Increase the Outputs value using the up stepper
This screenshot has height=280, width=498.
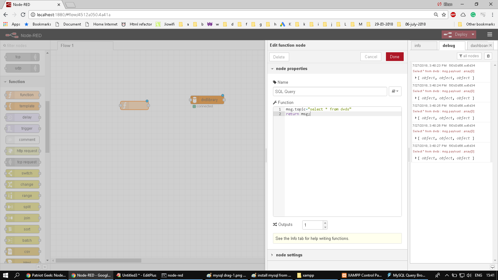point(325,223)
